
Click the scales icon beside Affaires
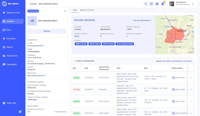pyautogui.click(x=4, y=47)
